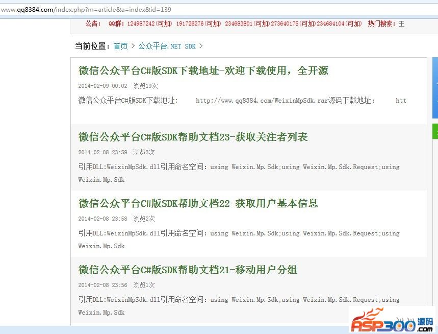Click the blue sidebar button at the right edge
This screenshot has width=438, height=334.
[x=435, y=88]
